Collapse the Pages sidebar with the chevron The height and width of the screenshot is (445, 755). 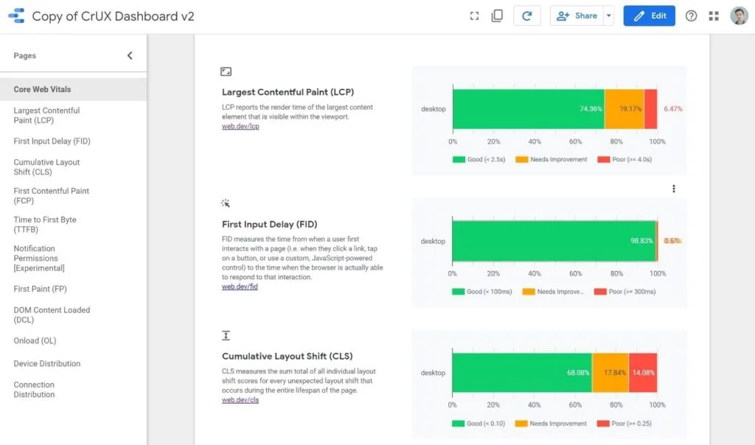point(130,55)
